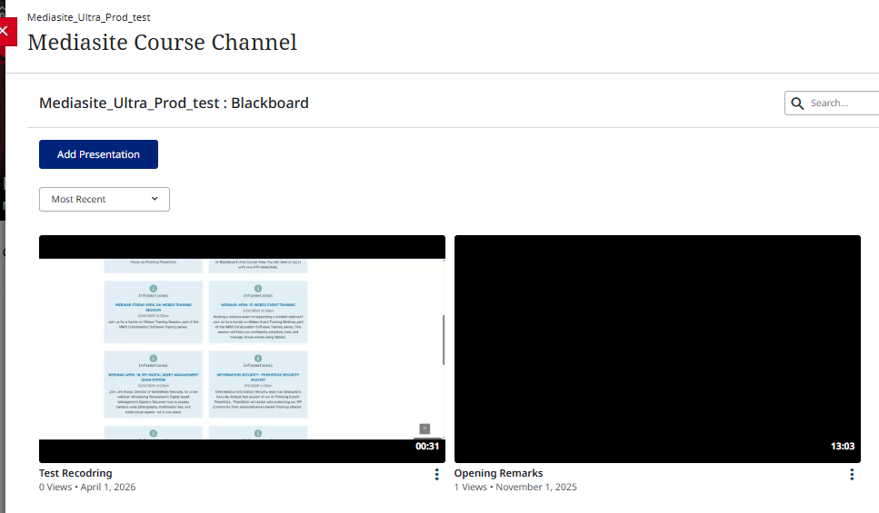Screen dimensions: 879x513
Task: Open options menu for Opening Remarks
Action: 852,474
